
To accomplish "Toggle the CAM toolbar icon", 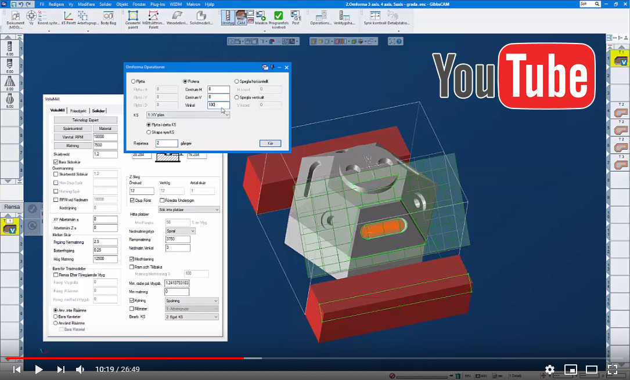I will click(241, 17).
